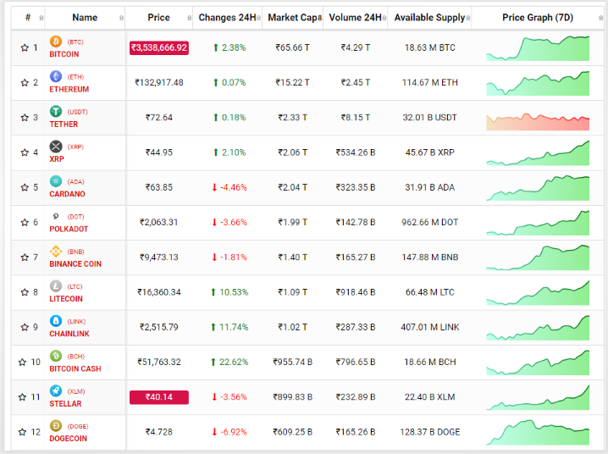Screen dimensions: 608x454
Task: Click Tether volume ₹8.15 T
Action: pos(355,118)
